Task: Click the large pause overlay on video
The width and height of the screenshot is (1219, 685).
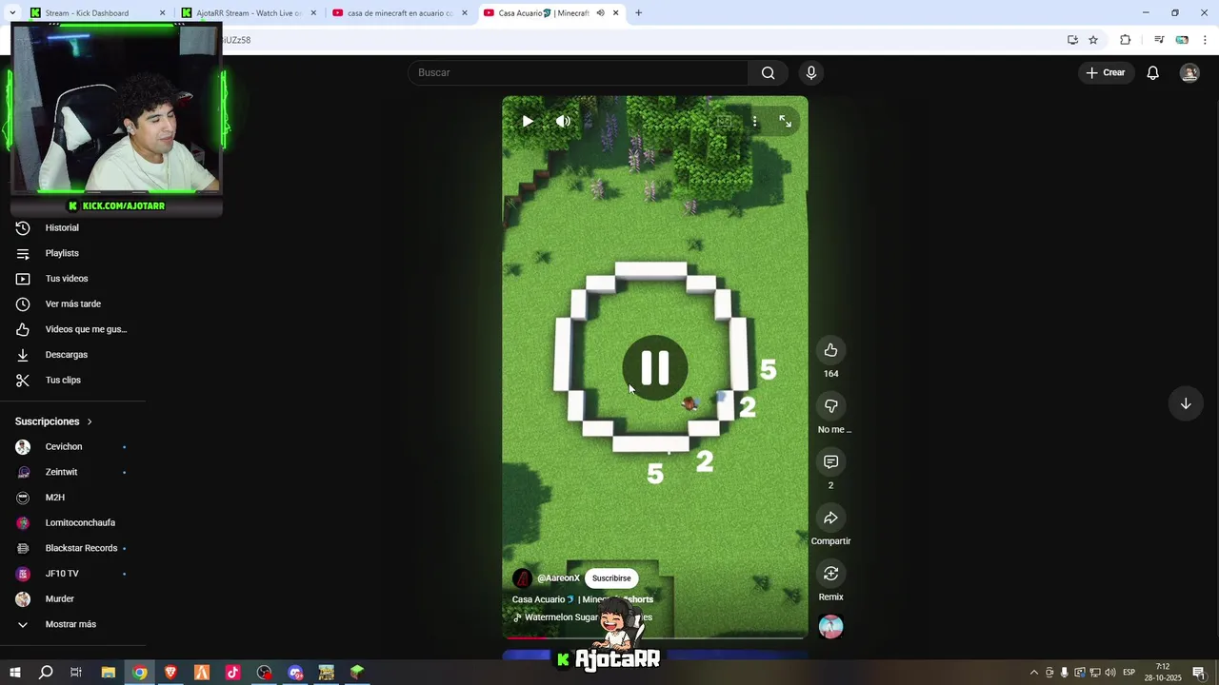Action: (655, 367)
